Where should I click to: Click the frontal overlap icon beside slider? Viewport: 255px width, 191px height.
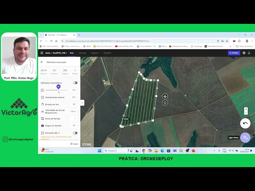(43, 90)
